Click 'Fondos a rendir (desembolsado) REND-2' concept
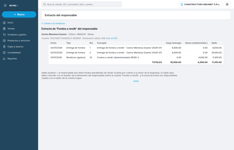This screenshot has height=150, width=234. coord(118,57)
